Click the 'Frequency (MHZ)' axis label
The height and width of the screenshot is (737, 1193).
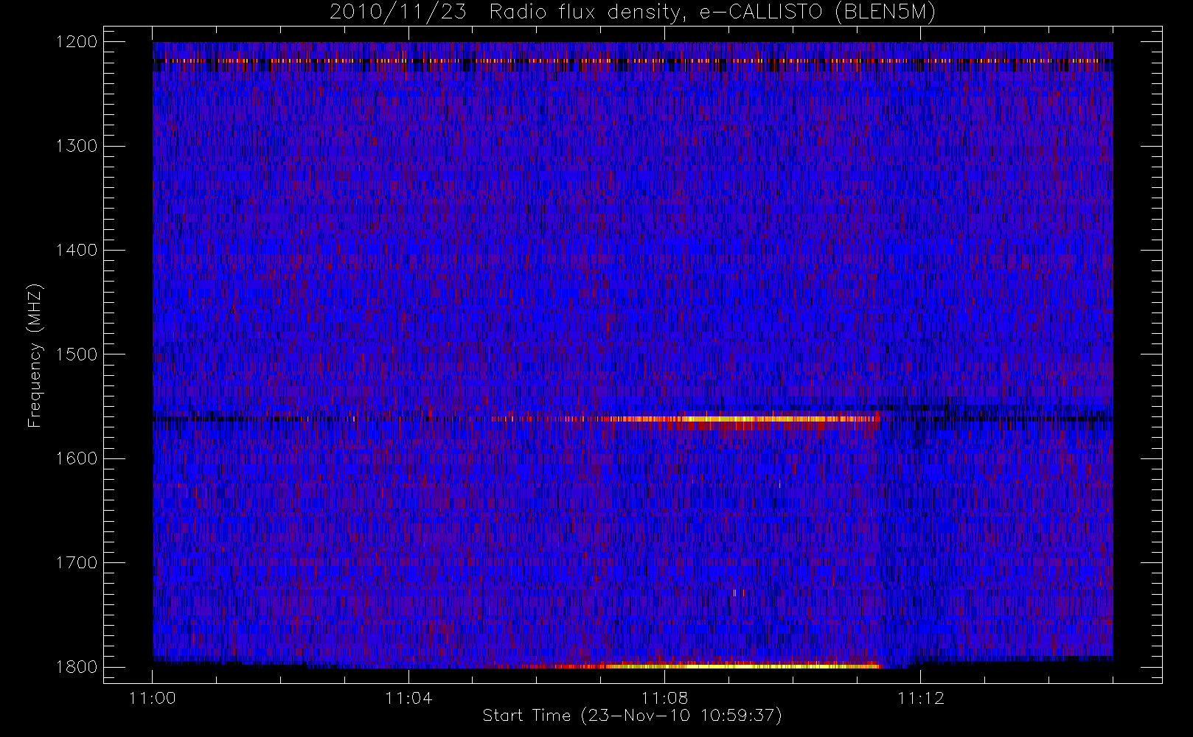tap(35, 355)
